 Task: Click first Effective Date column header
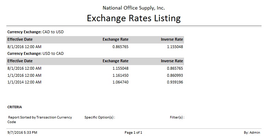[20, 39]
